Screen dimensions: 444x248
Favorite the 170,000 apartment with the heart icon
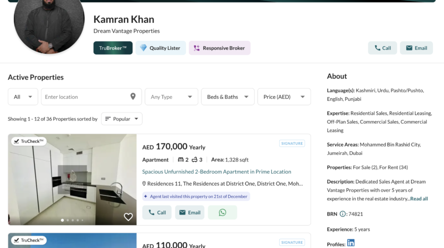point(128,217)
